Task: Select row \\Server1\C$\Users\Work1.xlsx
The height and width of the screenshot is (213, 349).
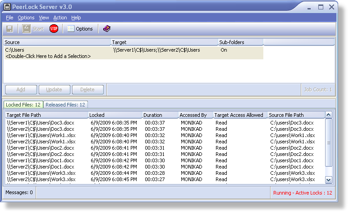Action: click(x=165, y=135)
